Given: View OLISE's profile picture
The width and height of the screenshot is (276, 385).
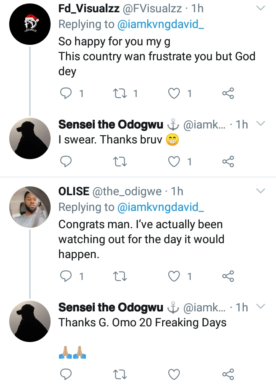Looking at the screenshot, I should point(30,207).
